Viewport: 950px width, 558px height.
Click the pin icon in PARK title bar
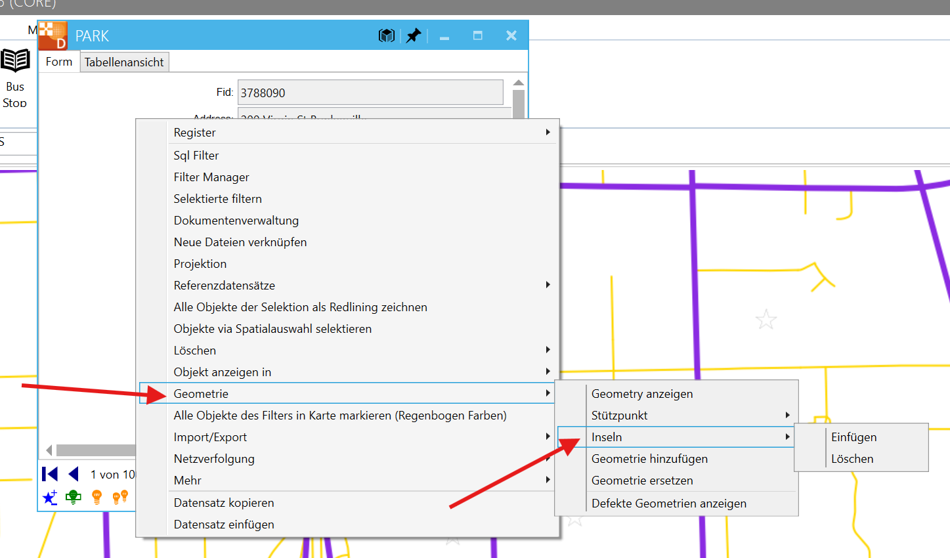pyautogui.click(x=413, y=35)
